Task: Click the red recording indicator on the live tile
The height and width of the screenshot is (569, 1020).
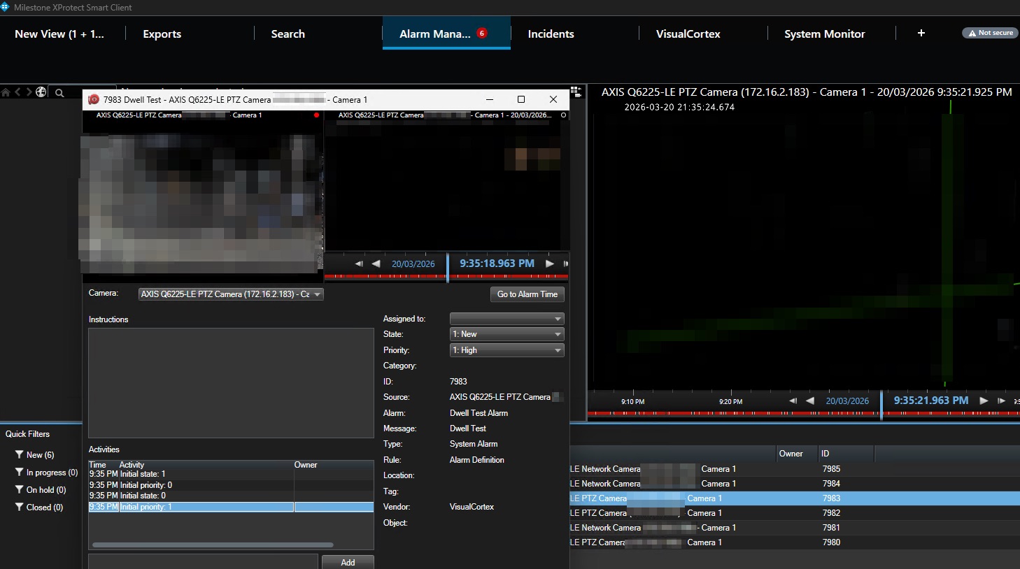Action: pyautogui.click(x=317, y=115)
